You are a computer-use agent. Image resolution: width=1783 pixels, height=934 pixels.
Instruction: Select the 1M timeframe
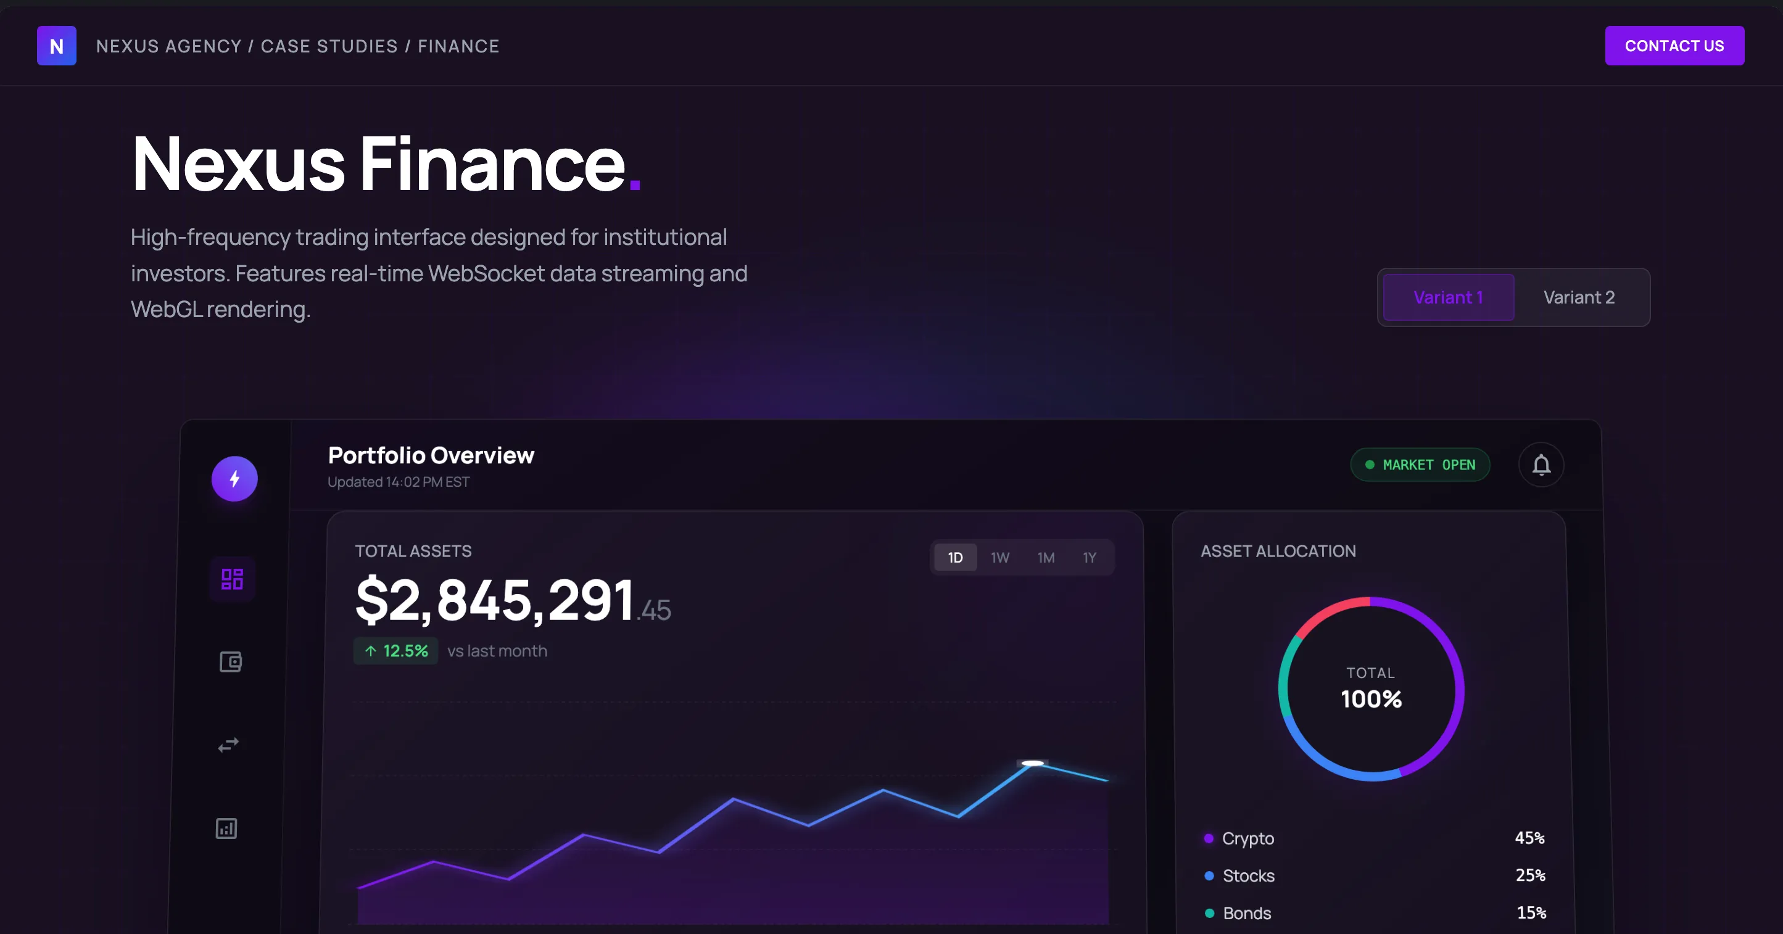point(1046,557)
